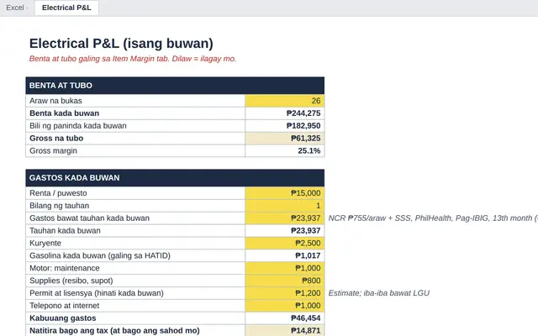Edit the ₱1,200 permit cell

pyautogui.click(x=284, y=293)
